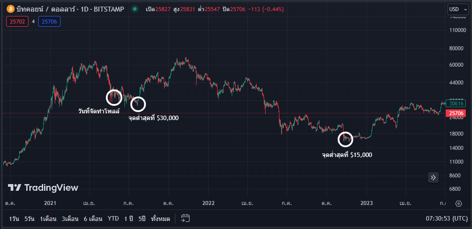Click the spread value 4 between price boxes
The image size is (472, 229).
33,22
